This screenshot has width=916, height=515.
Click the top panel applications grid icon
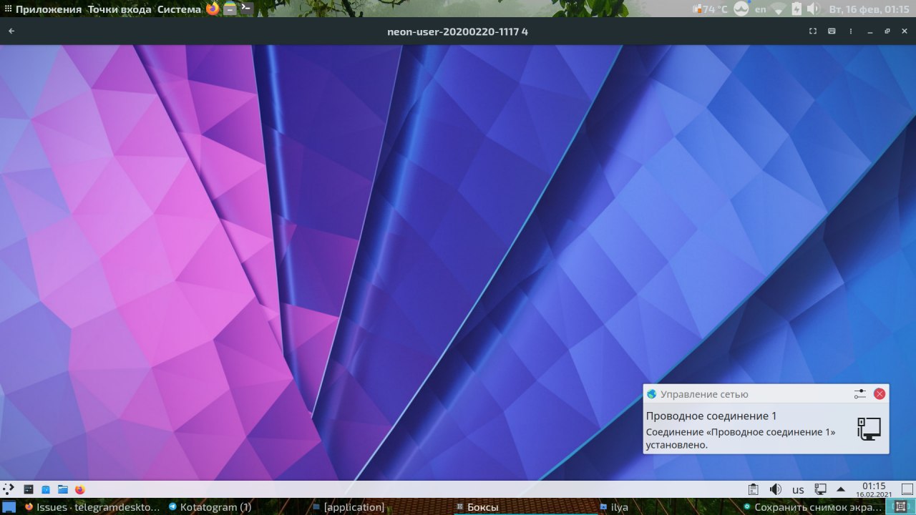click(8, 9)
